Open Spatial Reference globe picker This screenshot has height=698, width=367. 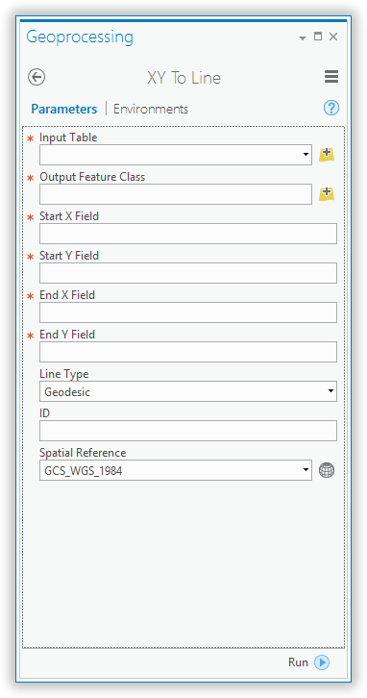[327, 470]
